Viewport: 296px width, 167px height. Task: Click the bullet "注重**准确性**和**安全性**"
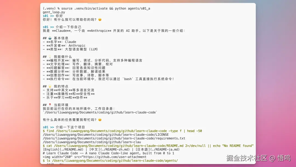(69, 94)
